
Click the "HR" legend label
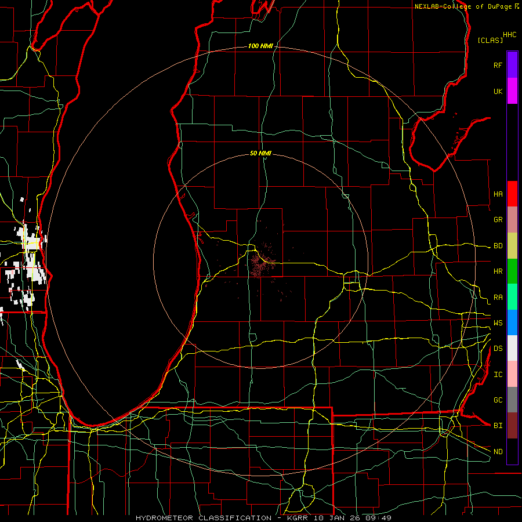498,271
